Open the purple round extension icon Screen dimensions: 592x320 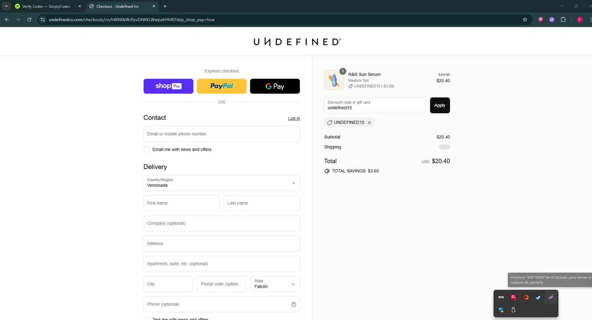point(552,19)
